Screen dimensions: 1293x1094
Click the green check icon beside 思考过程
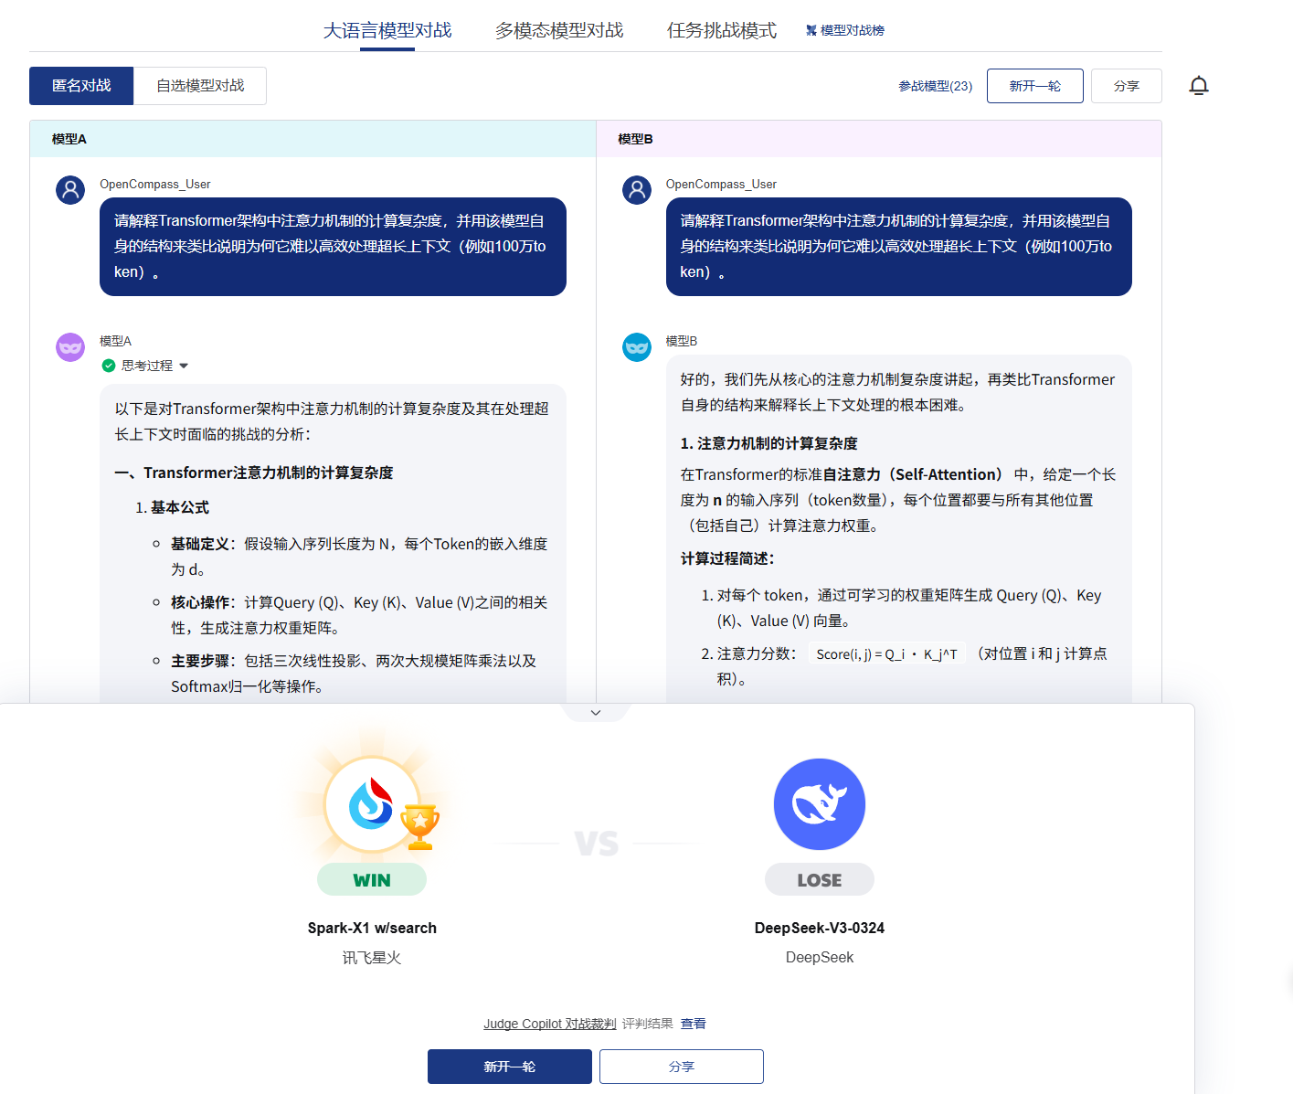109,366
